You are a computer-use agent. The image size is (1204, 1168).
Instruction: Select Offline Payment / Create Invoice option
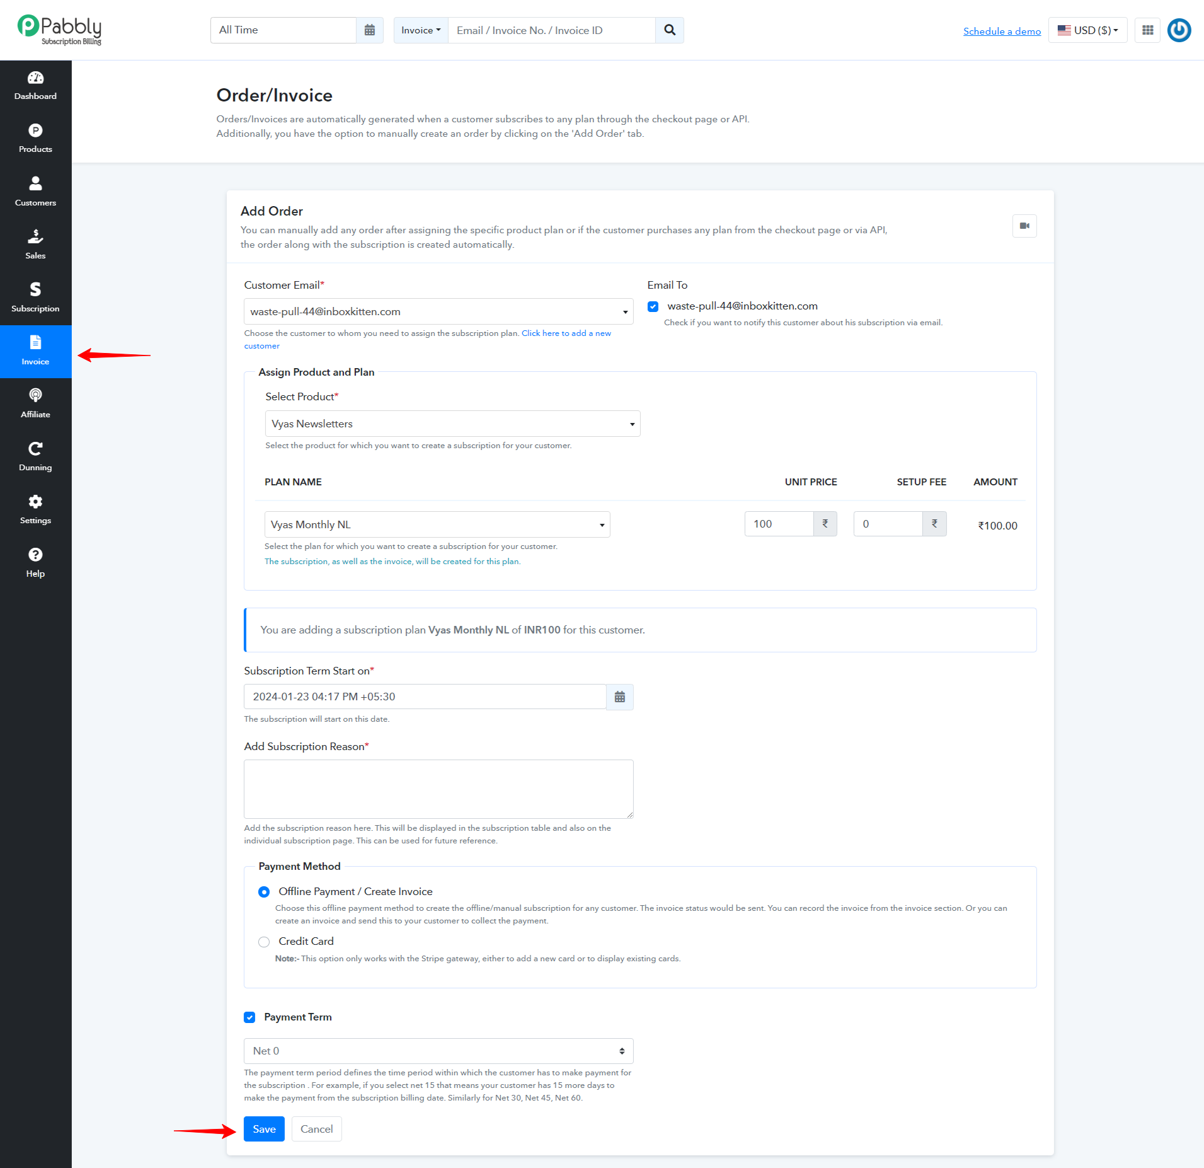pyautogui.click(x=264, y=892)
